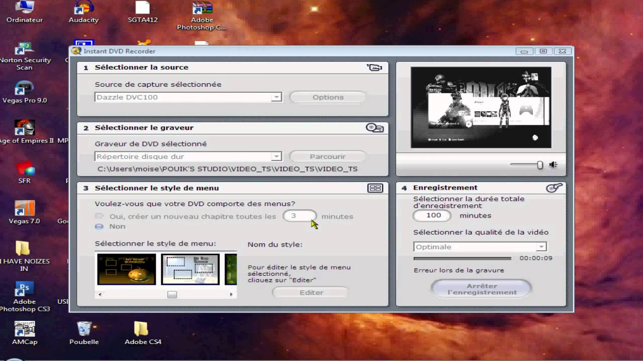Open the SFR desktop icon
This screenshot has height=361, width=643.
point(24,173)
